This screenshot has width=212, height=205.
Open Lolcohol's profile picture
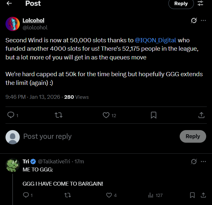[x=13, y=24]
